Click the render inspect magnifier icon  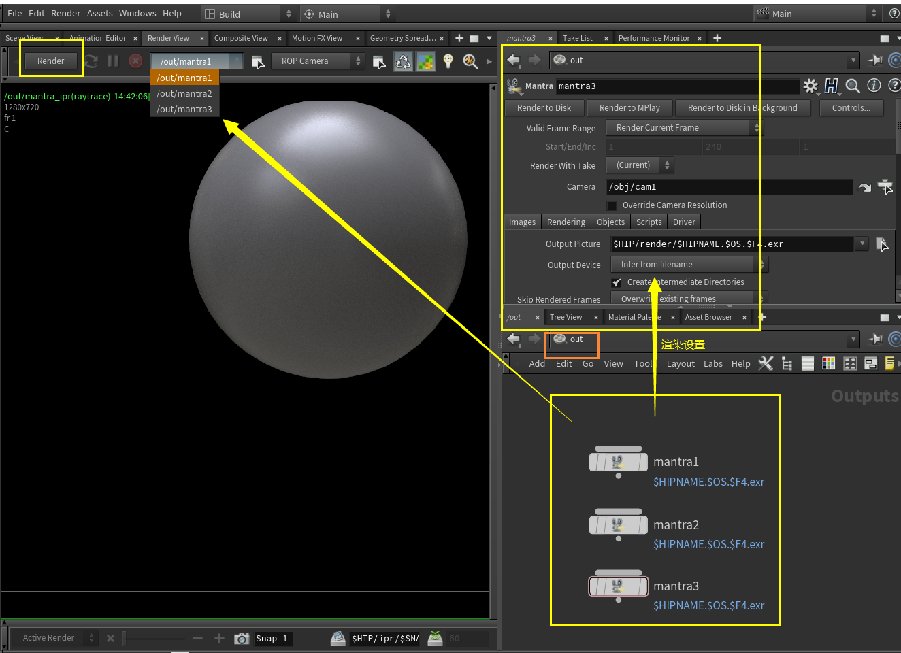[470, 61]
